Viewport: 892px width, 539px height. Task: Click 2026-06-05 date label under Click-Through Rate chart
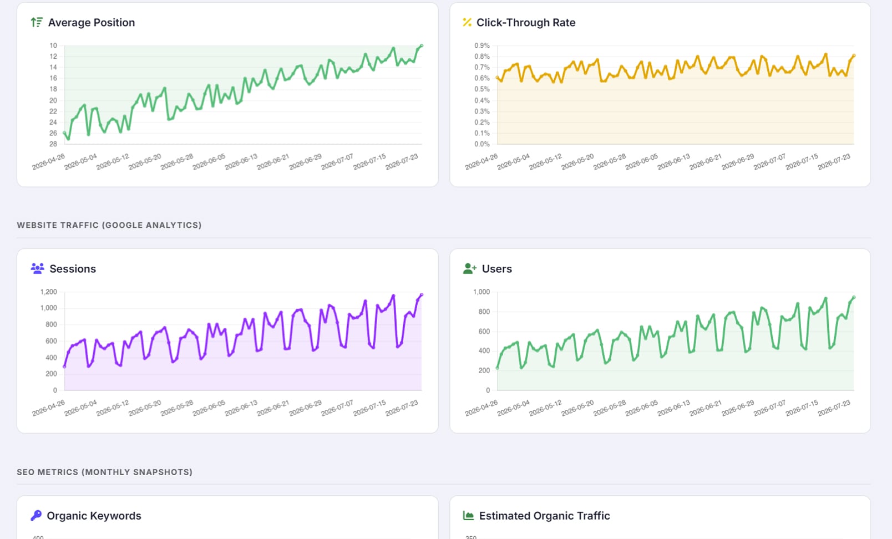(x=642, y=162)
